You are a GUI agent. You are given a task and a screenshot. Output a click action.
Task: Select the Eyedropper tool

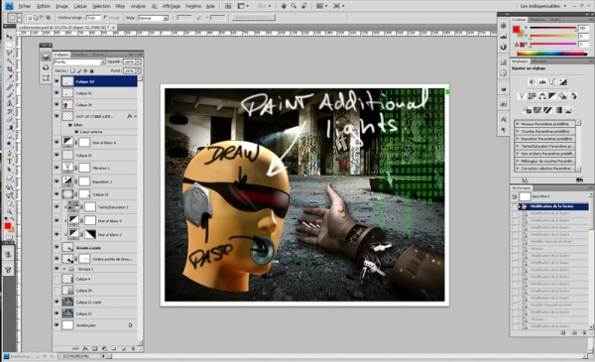point(10,77)
